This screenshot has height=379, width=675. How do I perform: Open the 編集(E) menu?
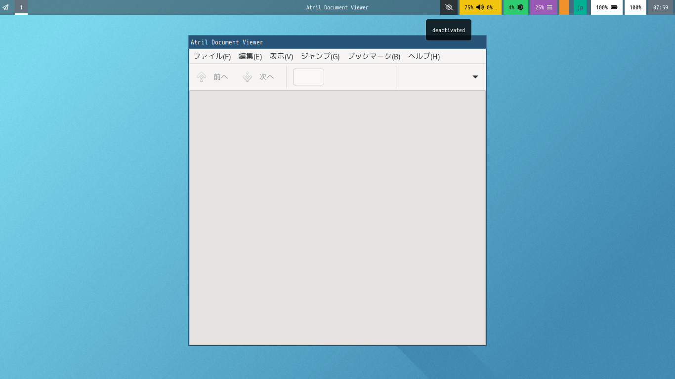click(x=250, y=56)
